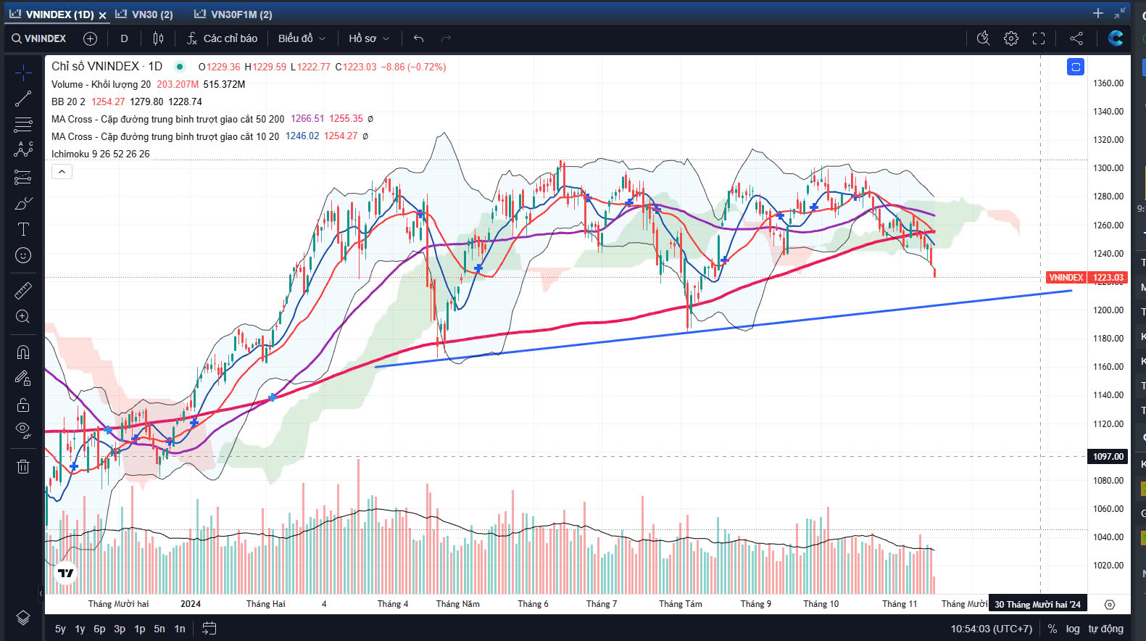Select the Volume - Khối lượng 20 legend
This screenshot has width=1146, height=641.
101,84
